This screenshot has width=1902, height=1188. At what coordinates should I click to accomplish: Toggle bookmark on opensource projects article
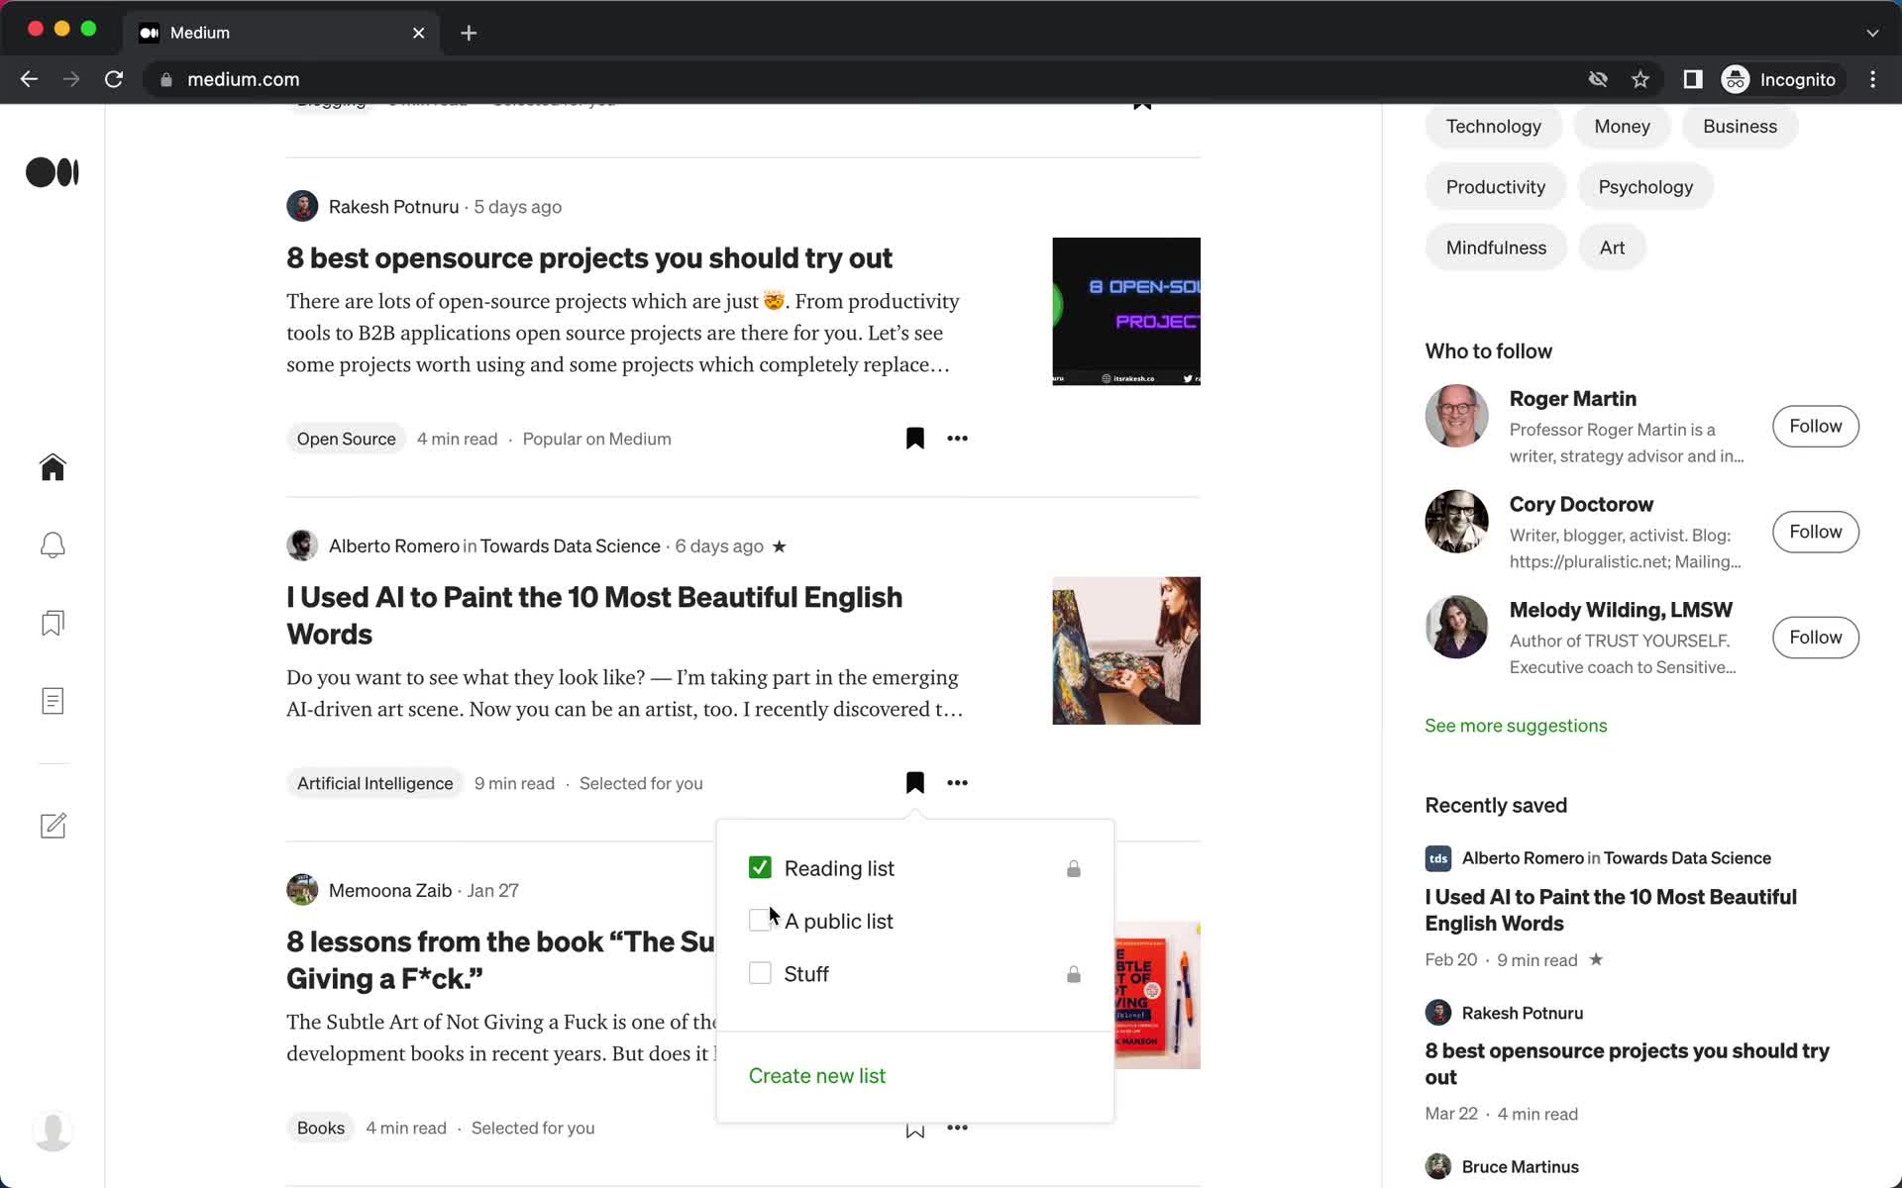click(914, 439)
